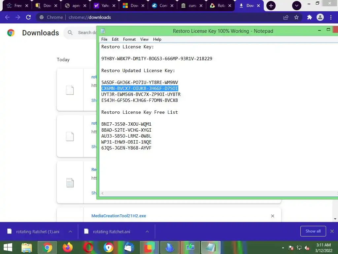Click Chrome icon on taskbar
The height and width of the screenshot is (254, 338).
47,247
